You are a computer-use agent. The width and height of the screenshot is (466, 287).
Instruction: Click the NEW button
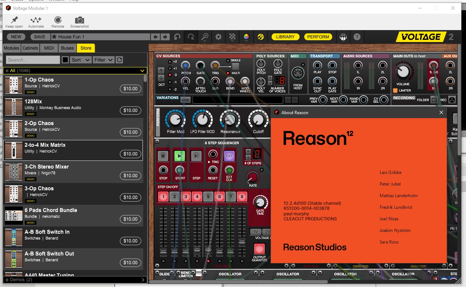pos(16,37)
